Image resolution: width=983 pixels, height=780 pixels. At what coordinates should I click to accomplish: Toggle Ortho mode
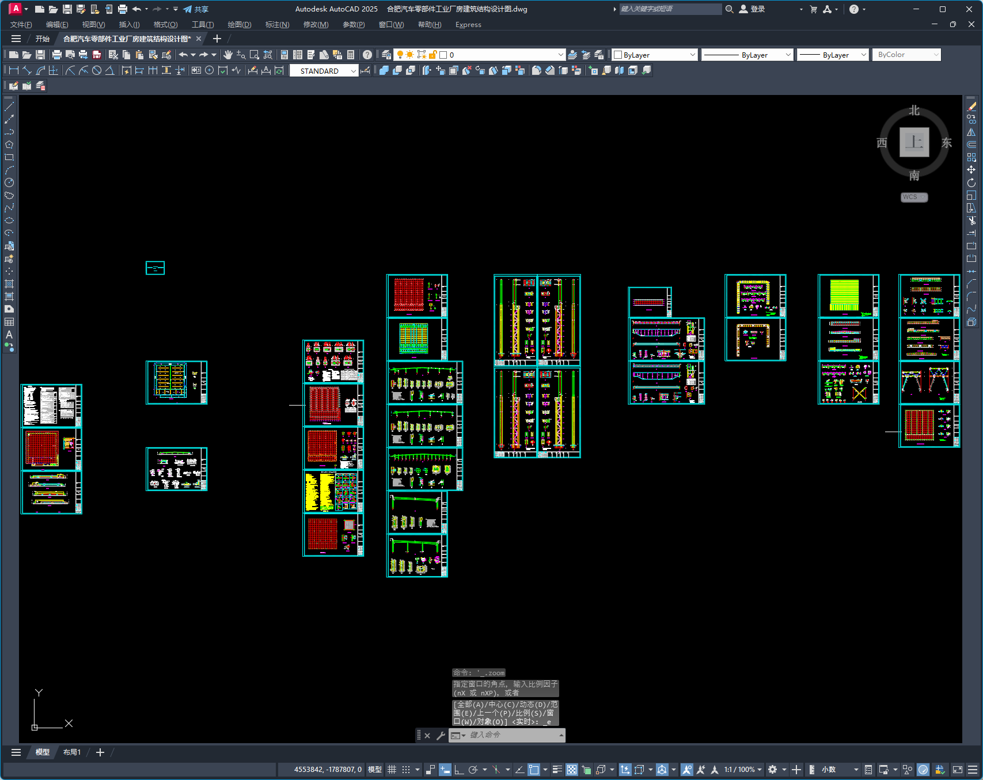coord(459,770)
